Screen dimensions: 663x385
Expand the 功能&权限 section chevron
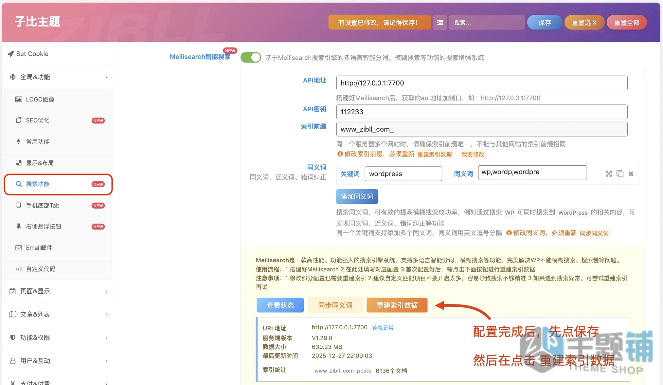(x=107, y=338)
